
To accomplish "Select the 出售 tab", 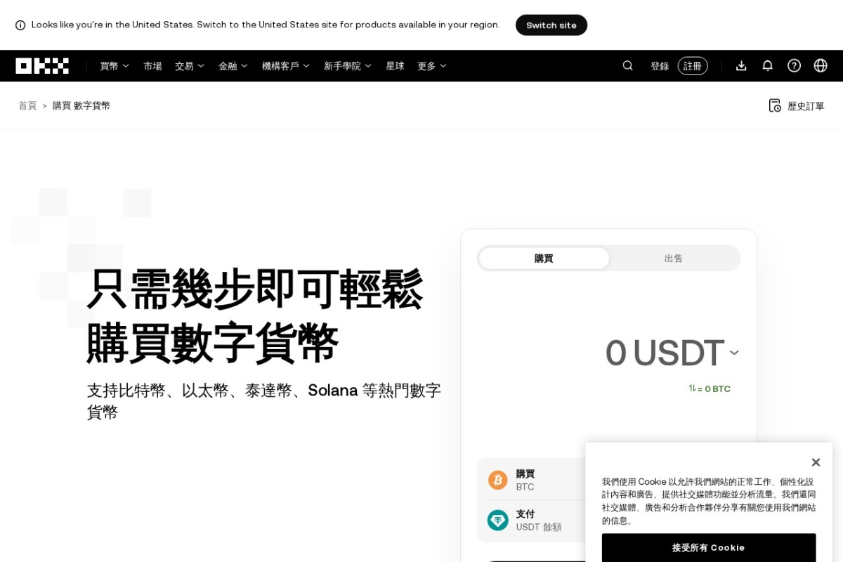I will click(x=674, y=258).
